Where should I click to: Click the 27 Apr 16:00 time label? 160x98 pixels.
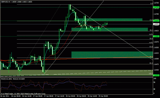click(59, 96)
